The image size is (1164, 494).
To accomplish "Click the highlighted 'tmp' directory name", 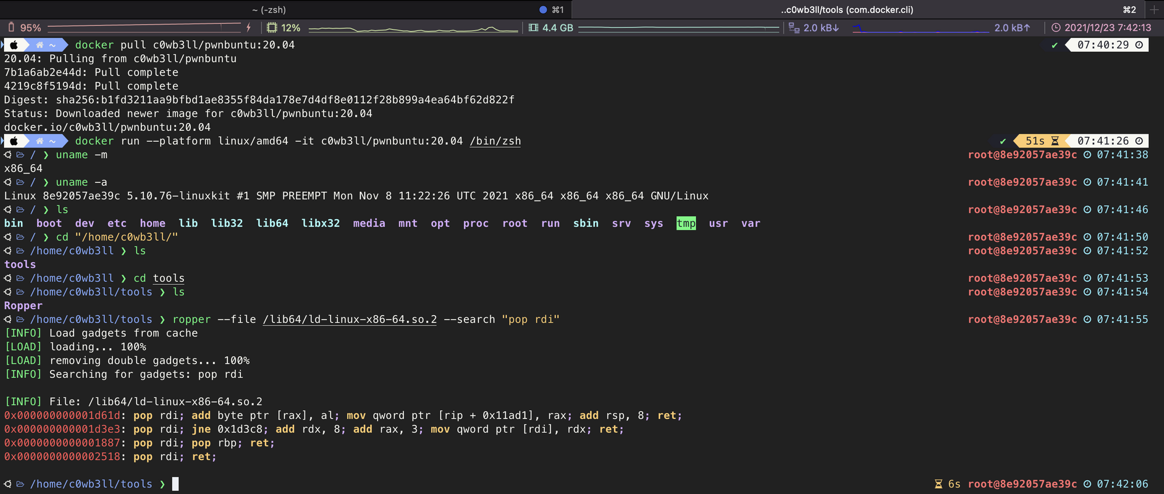I will tap(686, 223).
